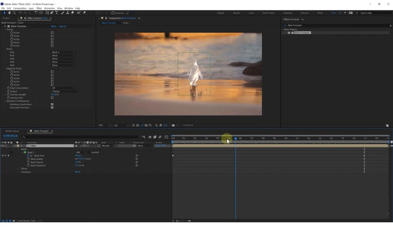Click the Edge Enhancement stopwatch icon

8,88
